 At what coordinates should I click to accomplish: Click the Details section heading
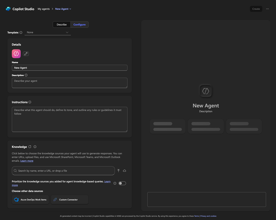click(x=16, y=45)
